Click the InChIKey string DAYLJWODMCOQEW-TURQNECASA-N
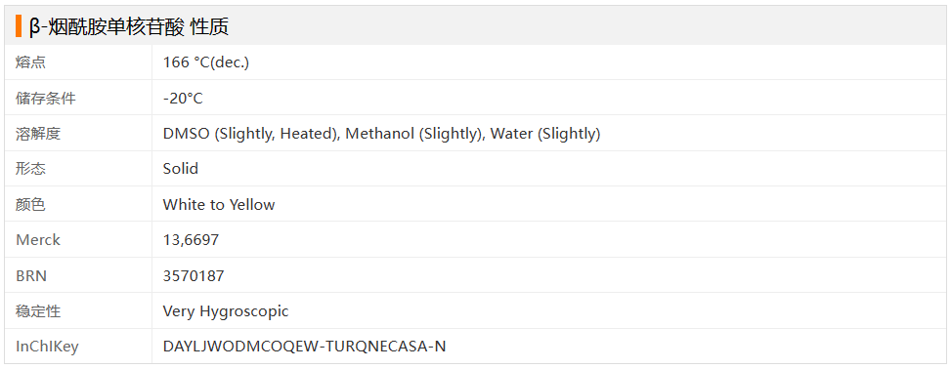 tap(305, 348)
